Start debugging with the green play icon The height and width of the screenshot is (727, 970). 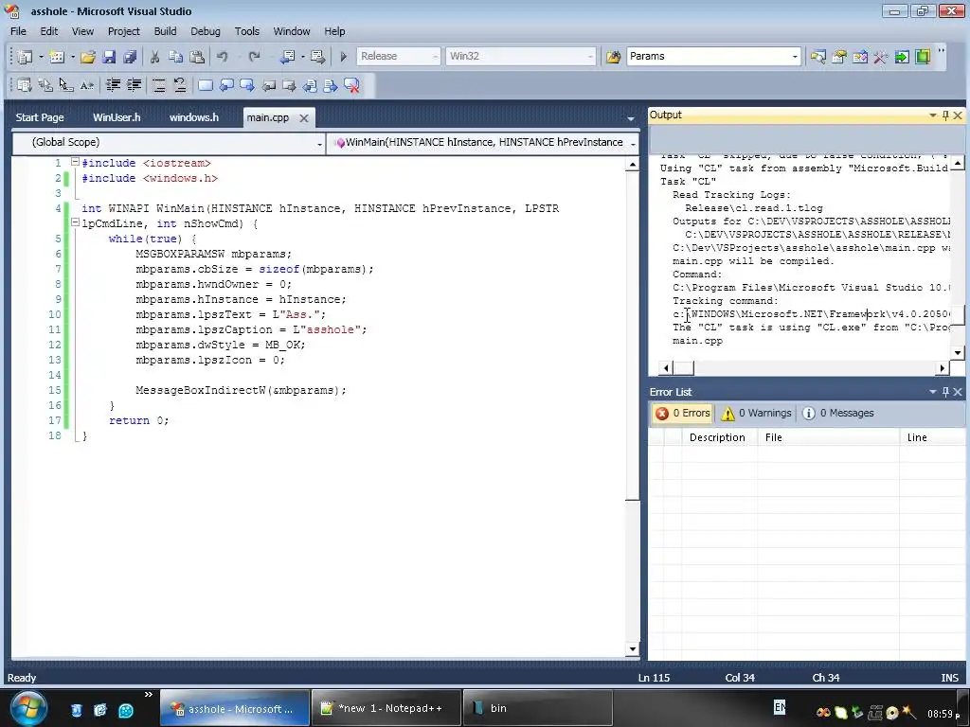click(x=343, y=57)
